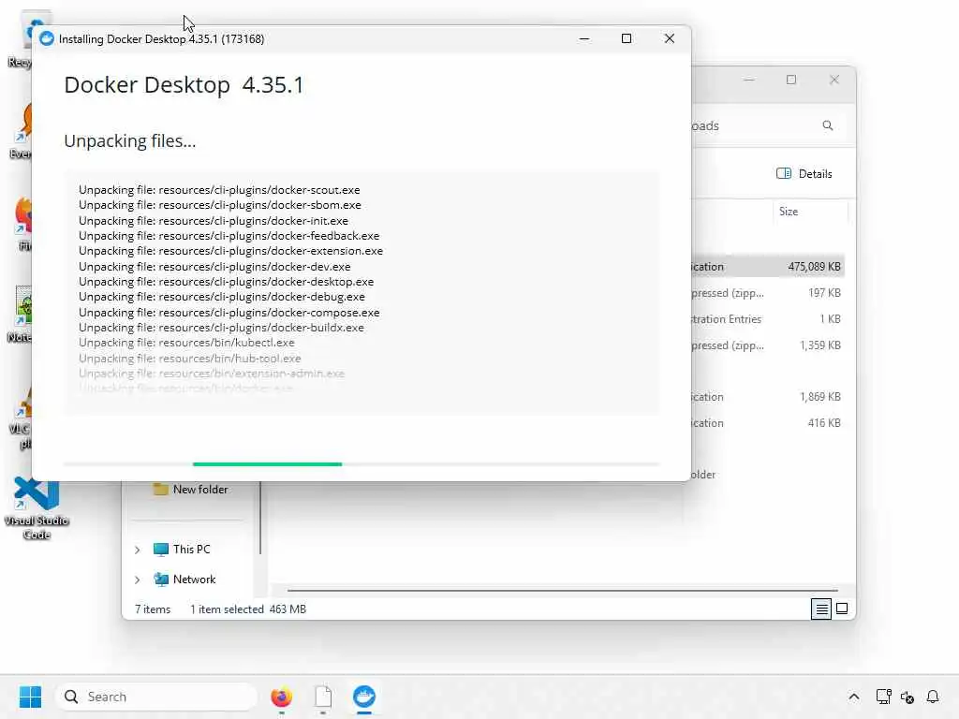Click the taskbar Search box
Screen dimensions: 959x719
(x=156, y=697)
